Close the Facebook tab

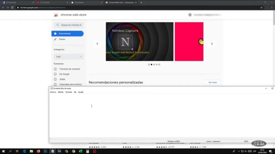(x=33, y=2)
